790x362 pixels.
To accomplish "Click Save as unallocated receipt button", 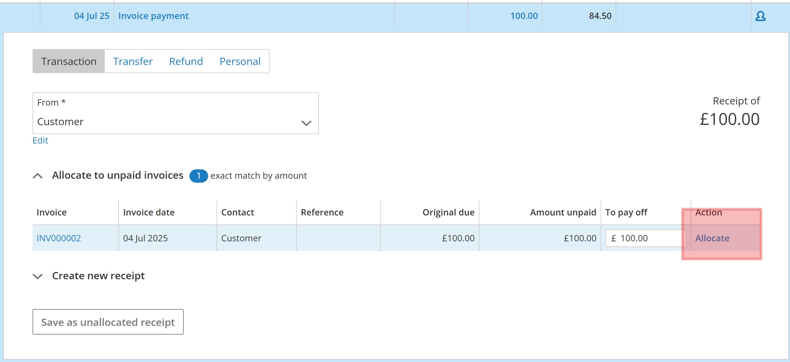I will pyautogui.click(x=108, y=322).
